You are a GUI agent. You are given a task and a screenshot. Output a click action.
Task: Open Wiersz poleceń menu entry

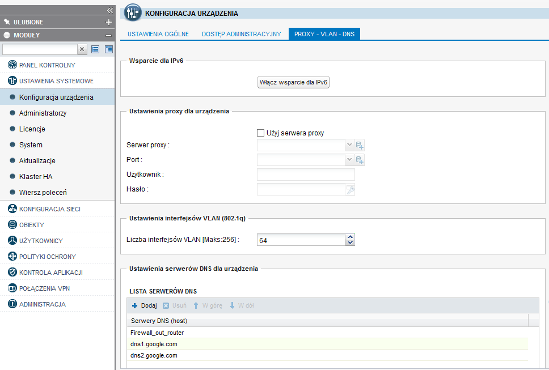43,193
